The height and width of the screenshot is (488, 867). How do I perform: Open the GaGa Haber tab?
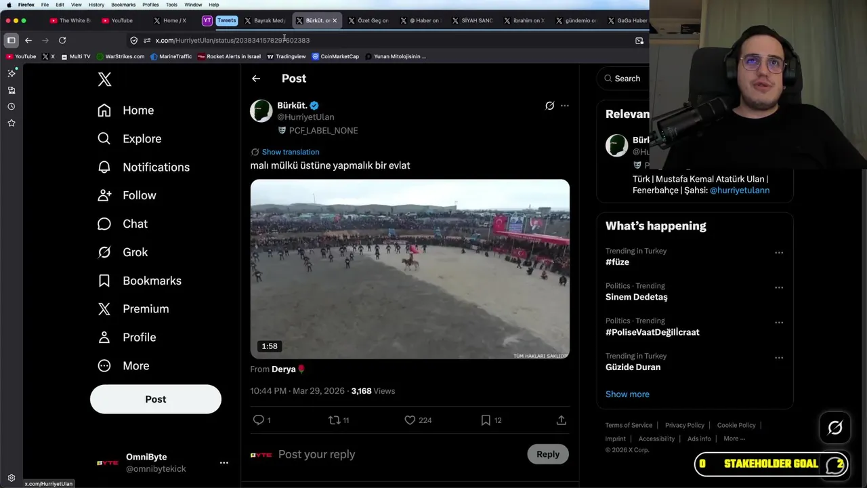[x=628, y=20]
